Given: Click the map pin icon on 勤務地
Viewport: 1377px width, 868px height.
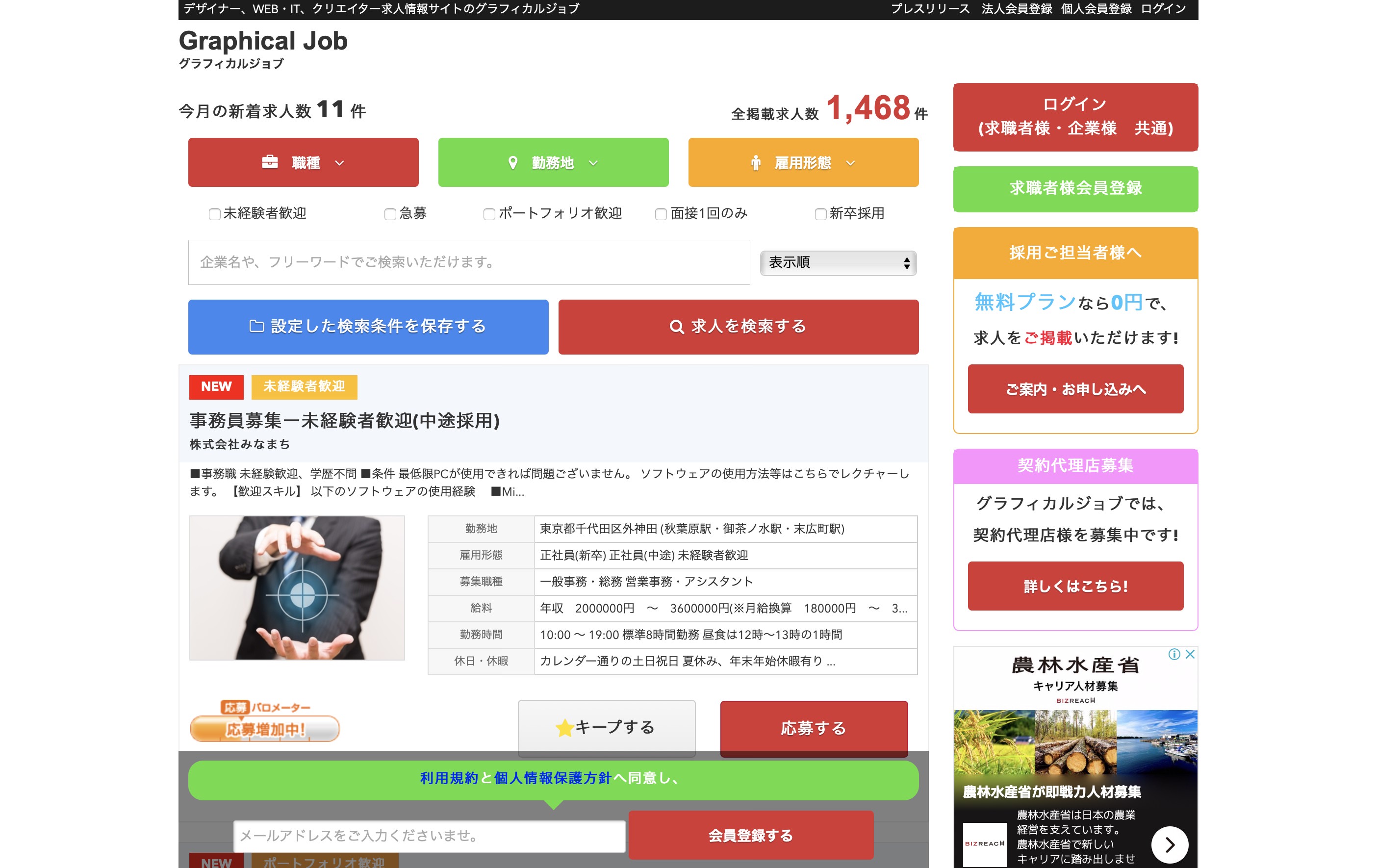Looking at the screenshot, I should pos(513,163).
